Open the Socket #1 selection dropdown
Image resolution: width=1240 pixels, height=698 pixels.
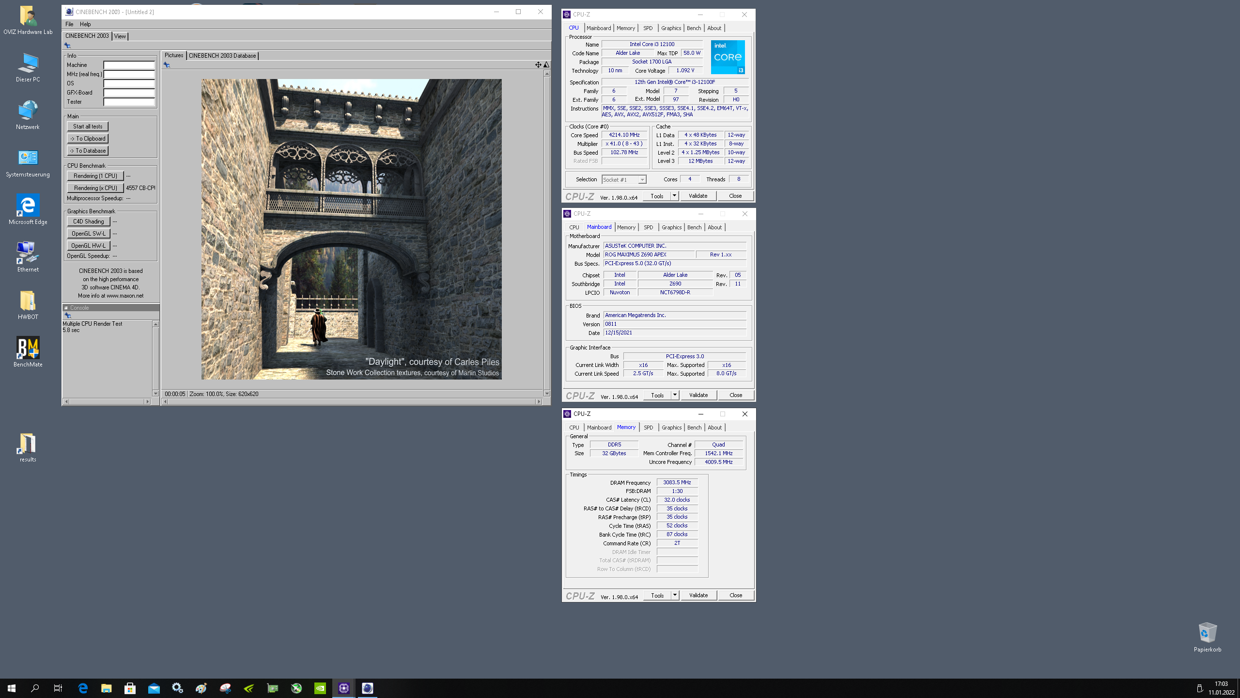point(624,180)
